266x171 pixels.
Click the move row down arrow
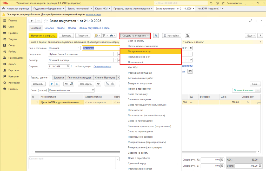57,84
